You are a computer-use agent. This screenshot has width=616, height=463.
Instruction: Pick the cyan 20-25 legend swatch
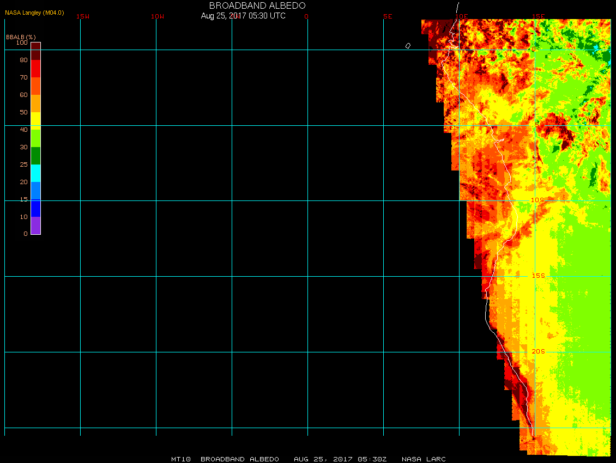[35, 173]
